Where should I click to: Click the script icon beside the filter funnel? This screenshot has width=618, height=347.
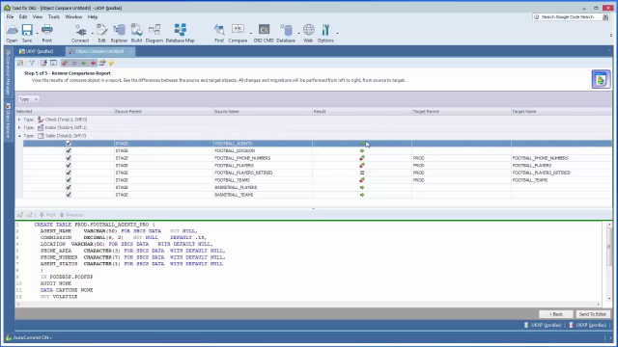tap(43, 63)
